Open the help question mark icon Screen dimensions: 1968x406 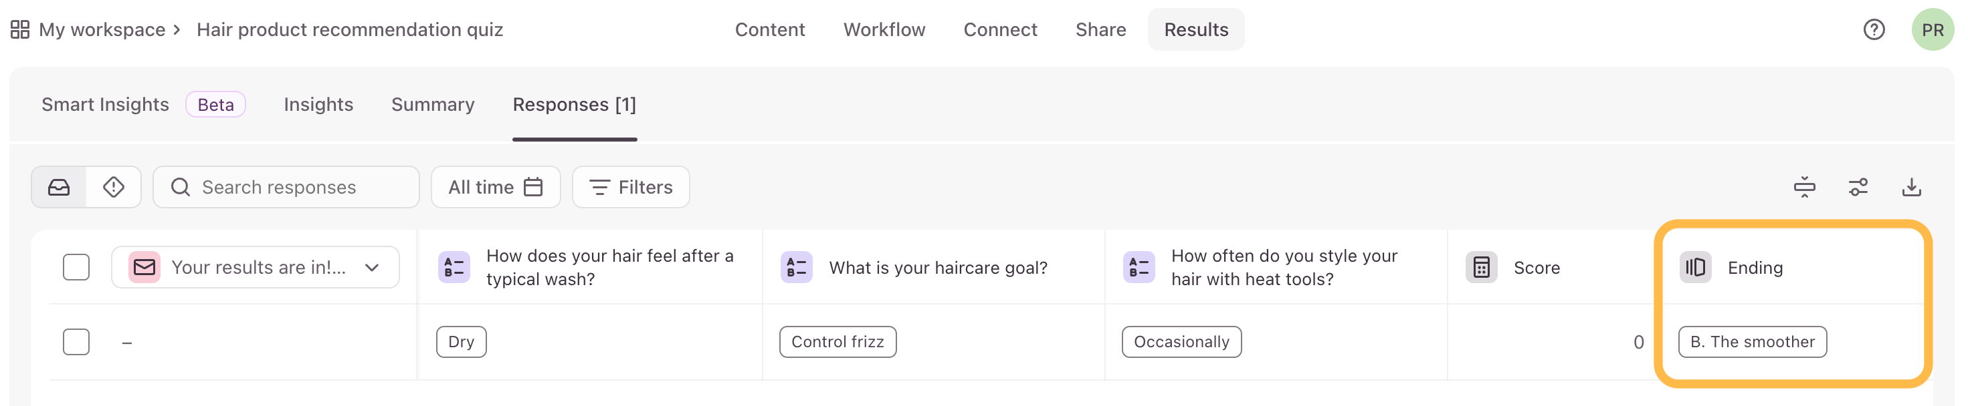pyautogui.click(x=1873, y=30)
